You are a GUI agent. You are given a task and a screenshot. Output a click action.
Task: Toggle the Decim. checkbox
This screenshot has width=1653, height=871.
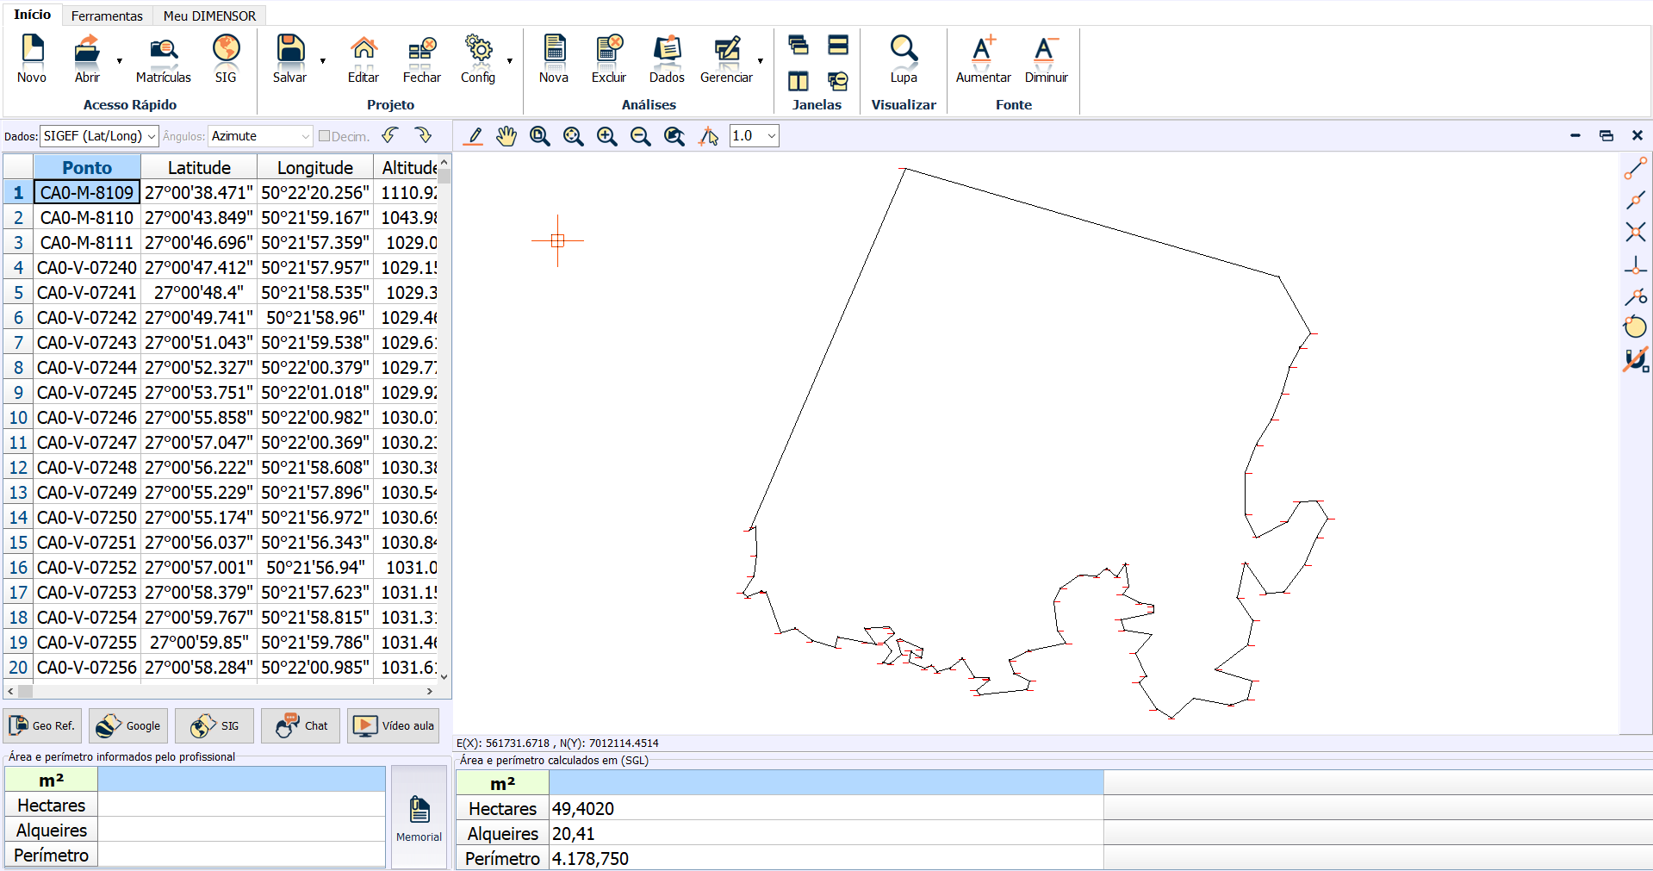point(325,136)
